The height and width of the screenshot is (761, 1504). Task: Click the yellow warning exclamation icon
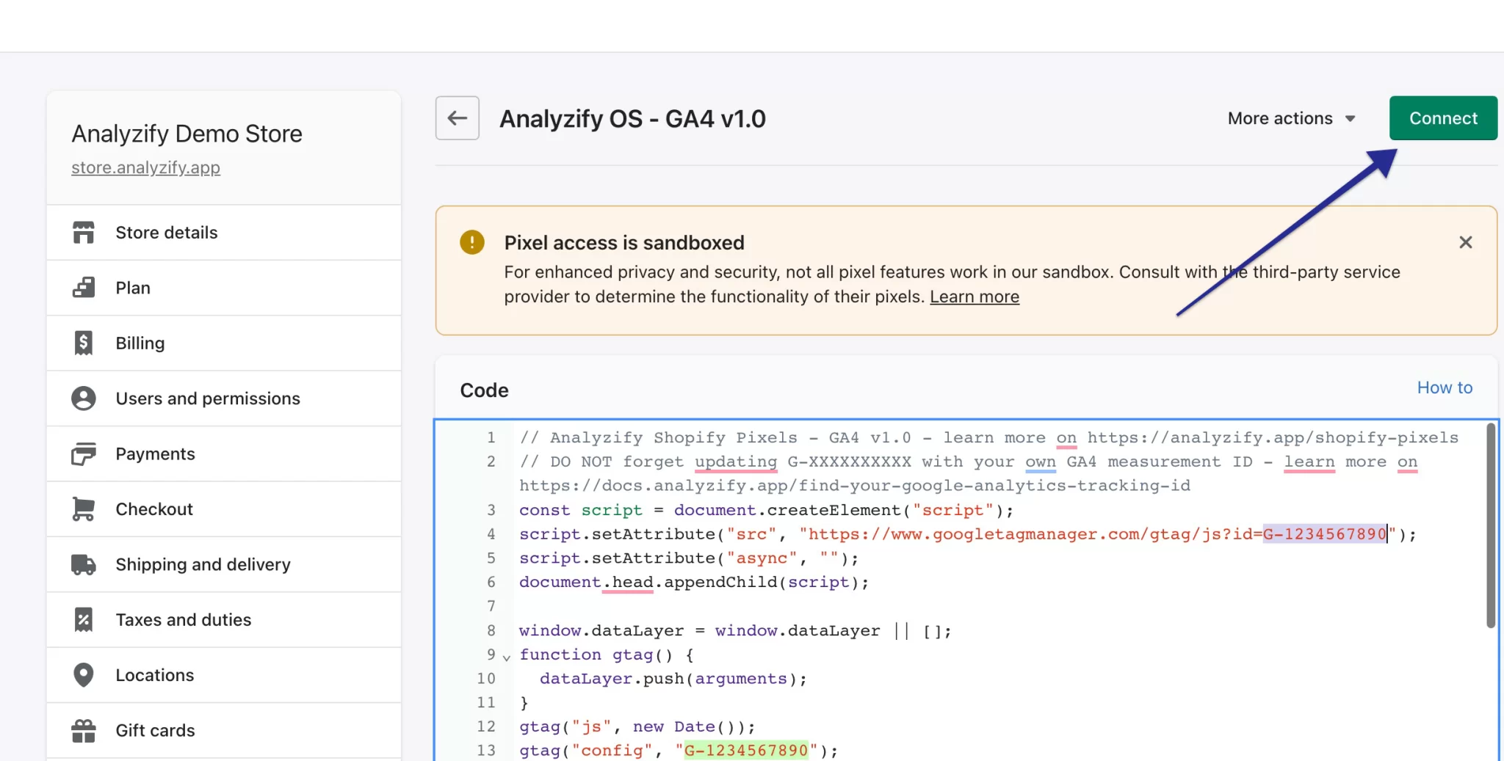[472, 242]
